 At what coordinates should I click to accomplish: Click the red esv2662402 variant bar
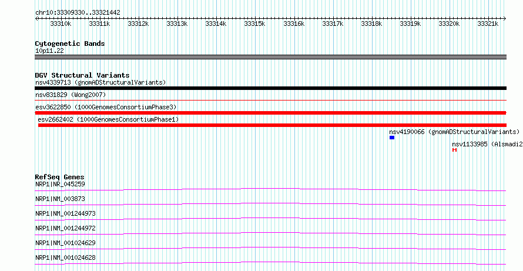272,125
